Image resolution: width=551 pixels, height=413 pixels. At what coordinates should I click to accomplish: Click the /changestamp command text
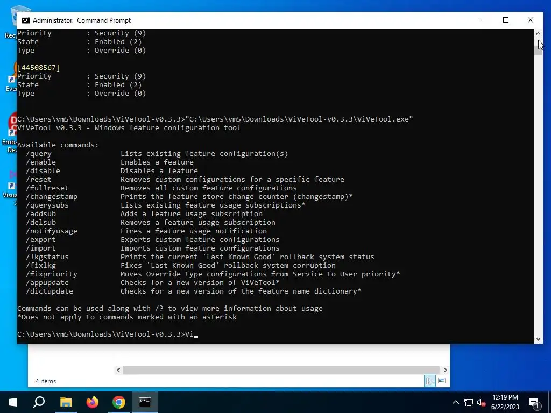click(52, 197)
